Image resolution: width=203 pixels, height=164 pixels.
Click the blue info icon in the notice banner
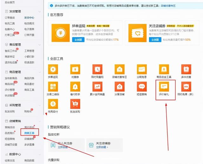[51, 6]
